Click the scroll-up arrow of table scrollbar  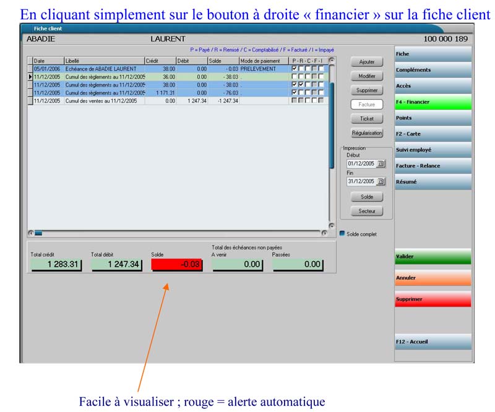tap(332, 60)
